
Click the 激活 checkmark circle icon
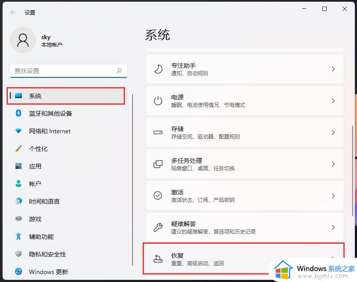click(158, 195)
